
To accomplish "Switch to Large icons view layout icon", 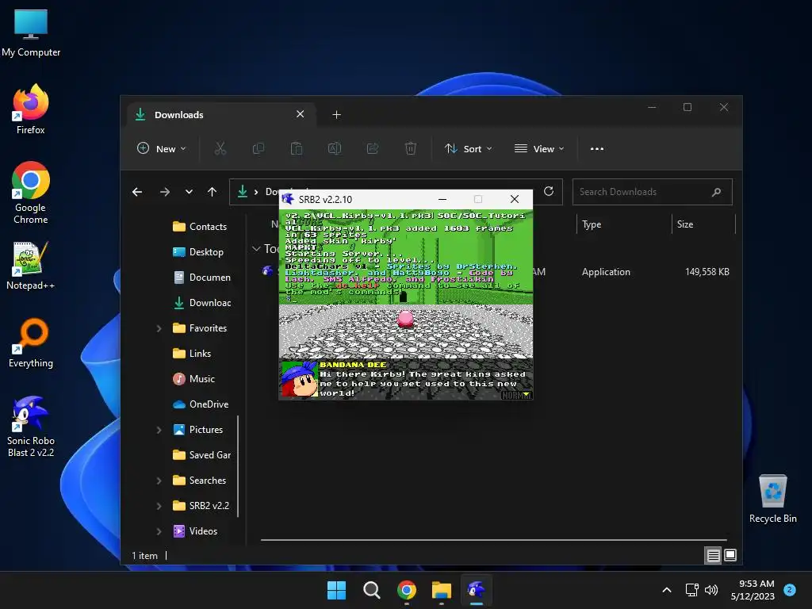I will click(730, 556).
